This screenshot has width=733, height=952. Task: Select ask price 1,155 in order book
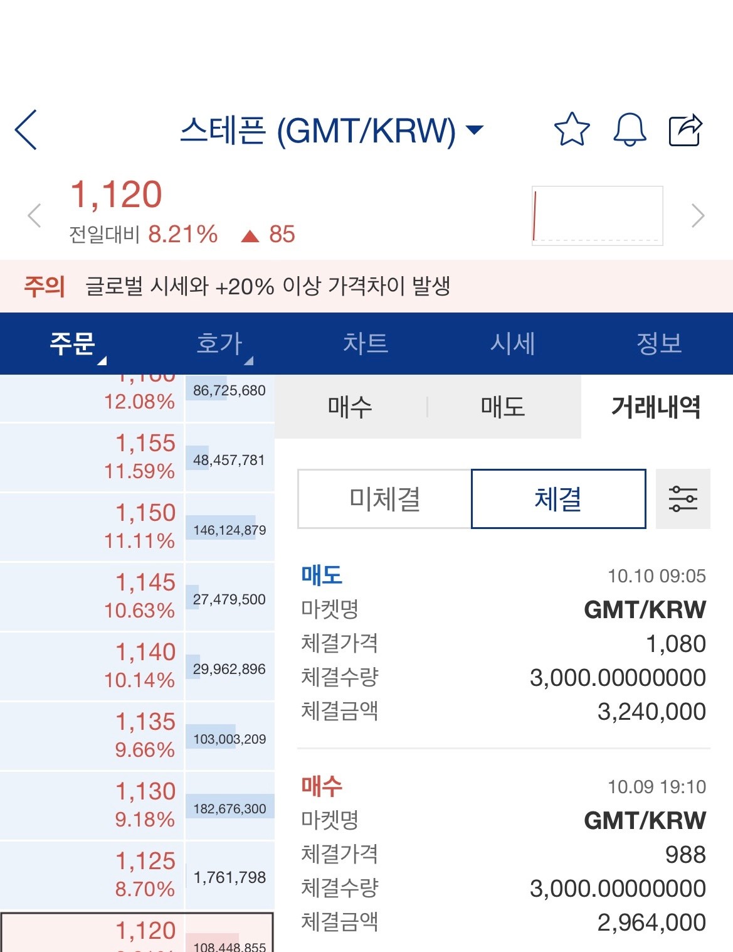(92, 457)
